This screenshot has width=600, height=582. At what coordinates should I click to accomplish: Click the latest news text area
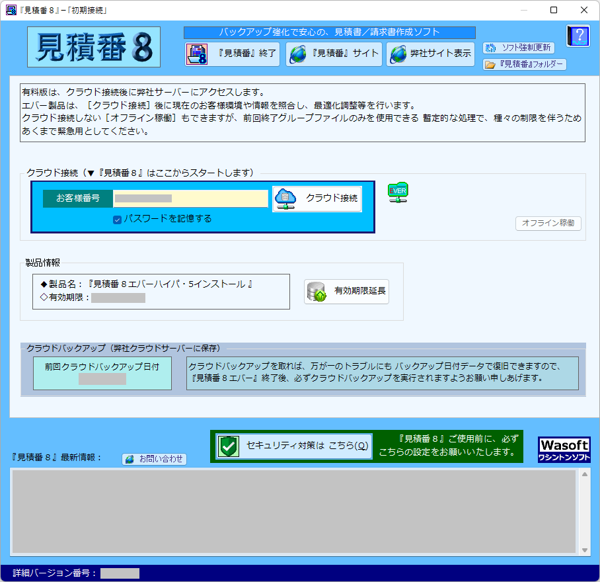tap(294, 511)
